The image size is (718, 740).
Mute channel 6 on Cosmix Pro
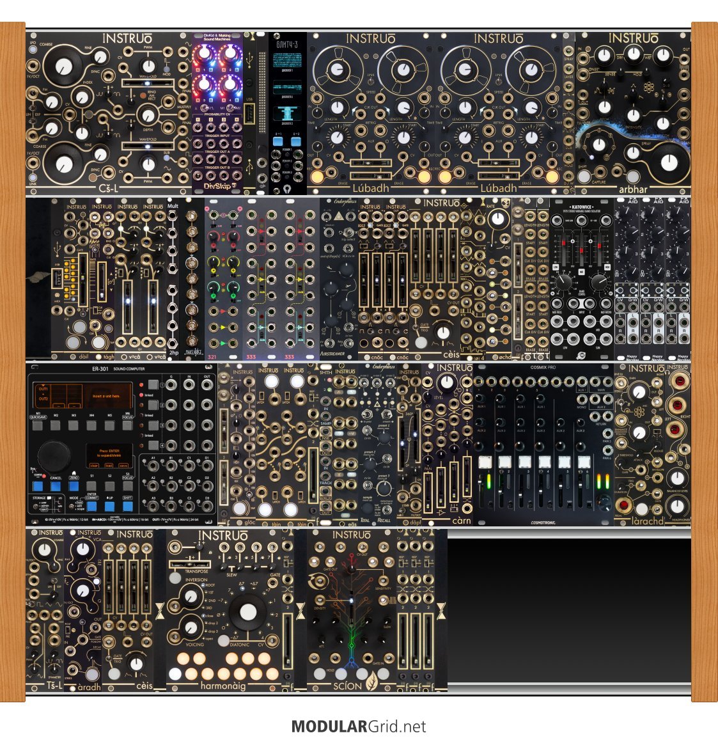[584, 461]
